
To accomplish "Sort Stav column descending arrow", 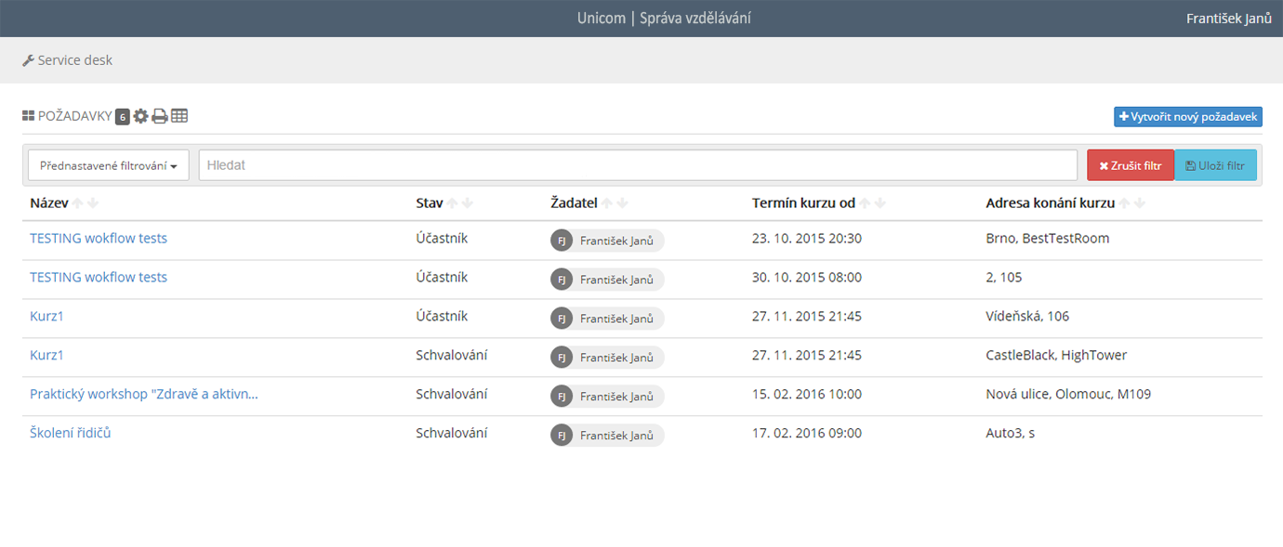I will coord(467,203).
